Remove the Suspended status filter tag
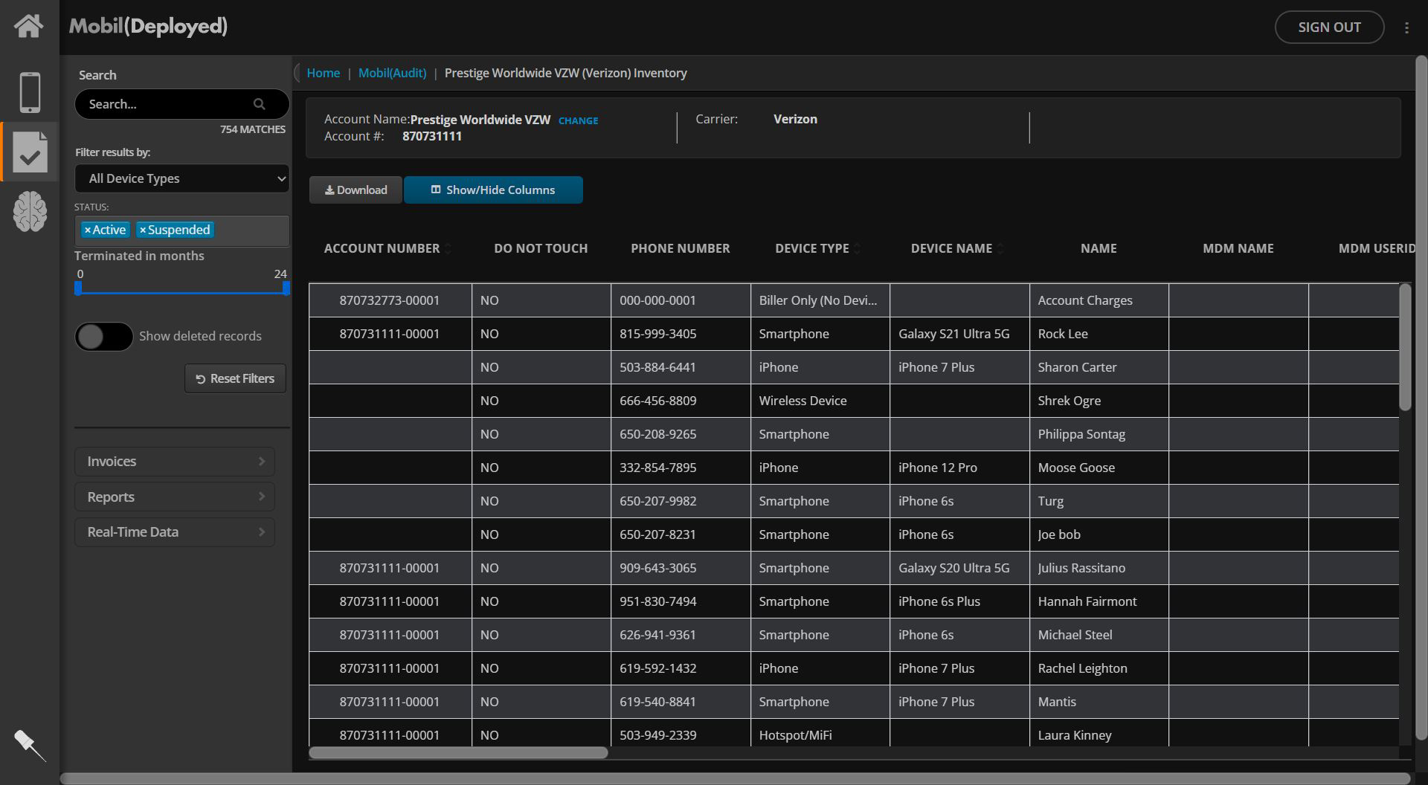 [143, 230]
